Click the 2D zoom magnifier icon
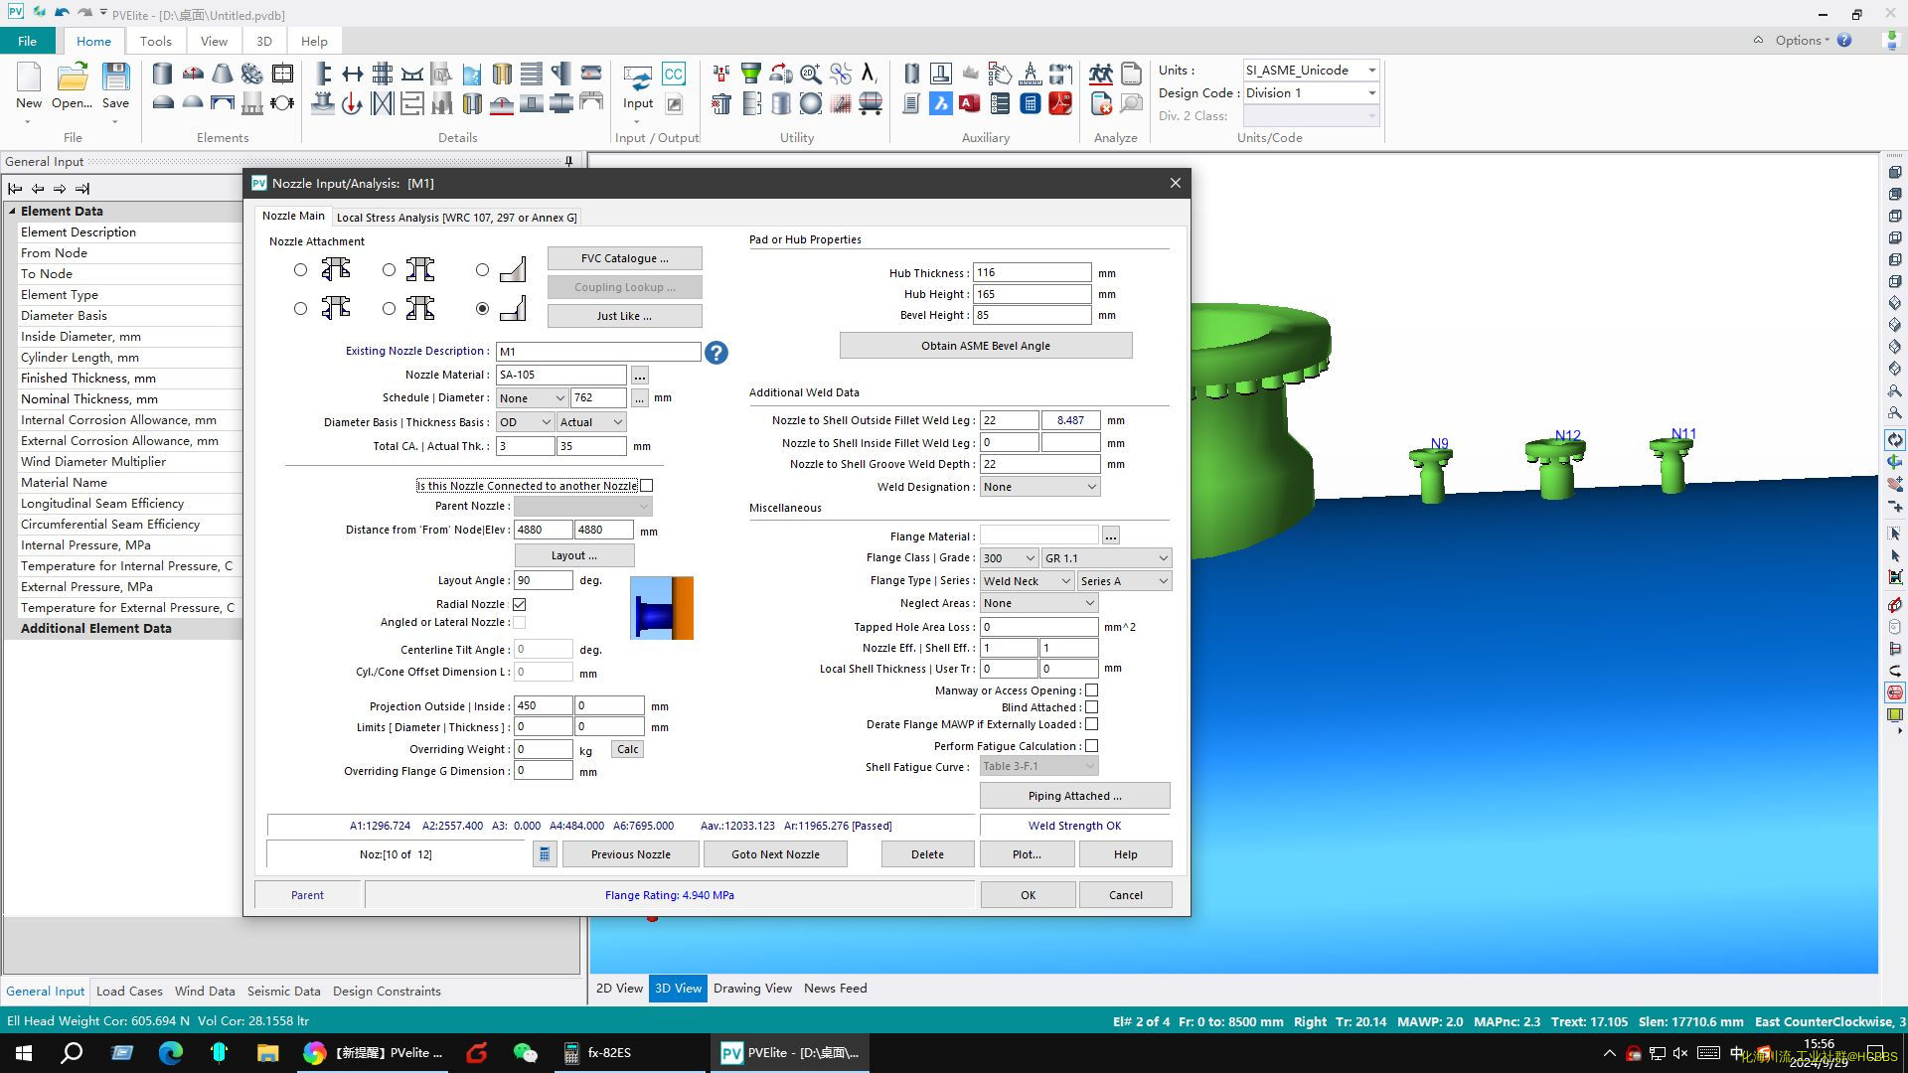 [x=811, y=74]
